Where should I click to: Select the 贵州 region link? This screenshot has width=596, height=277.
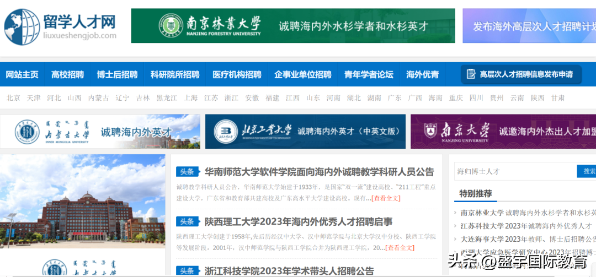497,98
